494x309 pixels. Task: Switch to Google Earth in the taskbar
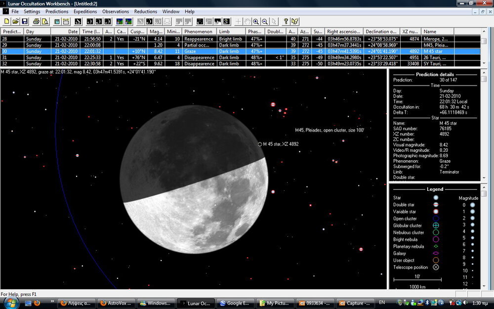[236, 303]
